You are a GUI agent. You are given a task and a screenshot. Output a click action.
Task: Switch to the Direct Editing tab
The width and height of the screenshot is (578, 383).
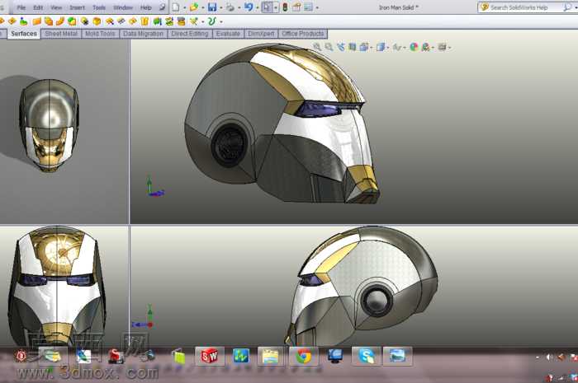coord(190,34)
